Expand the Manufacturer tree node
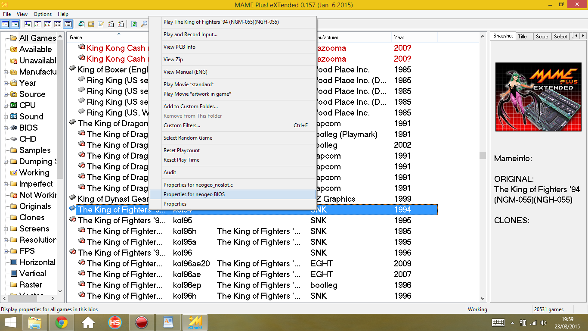The height and width of the screenshot is (331, 588). tap(6, 72)
